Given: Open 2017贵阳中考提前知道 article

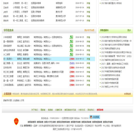Looking at the screenshot, I should click(x=110, y=83).
